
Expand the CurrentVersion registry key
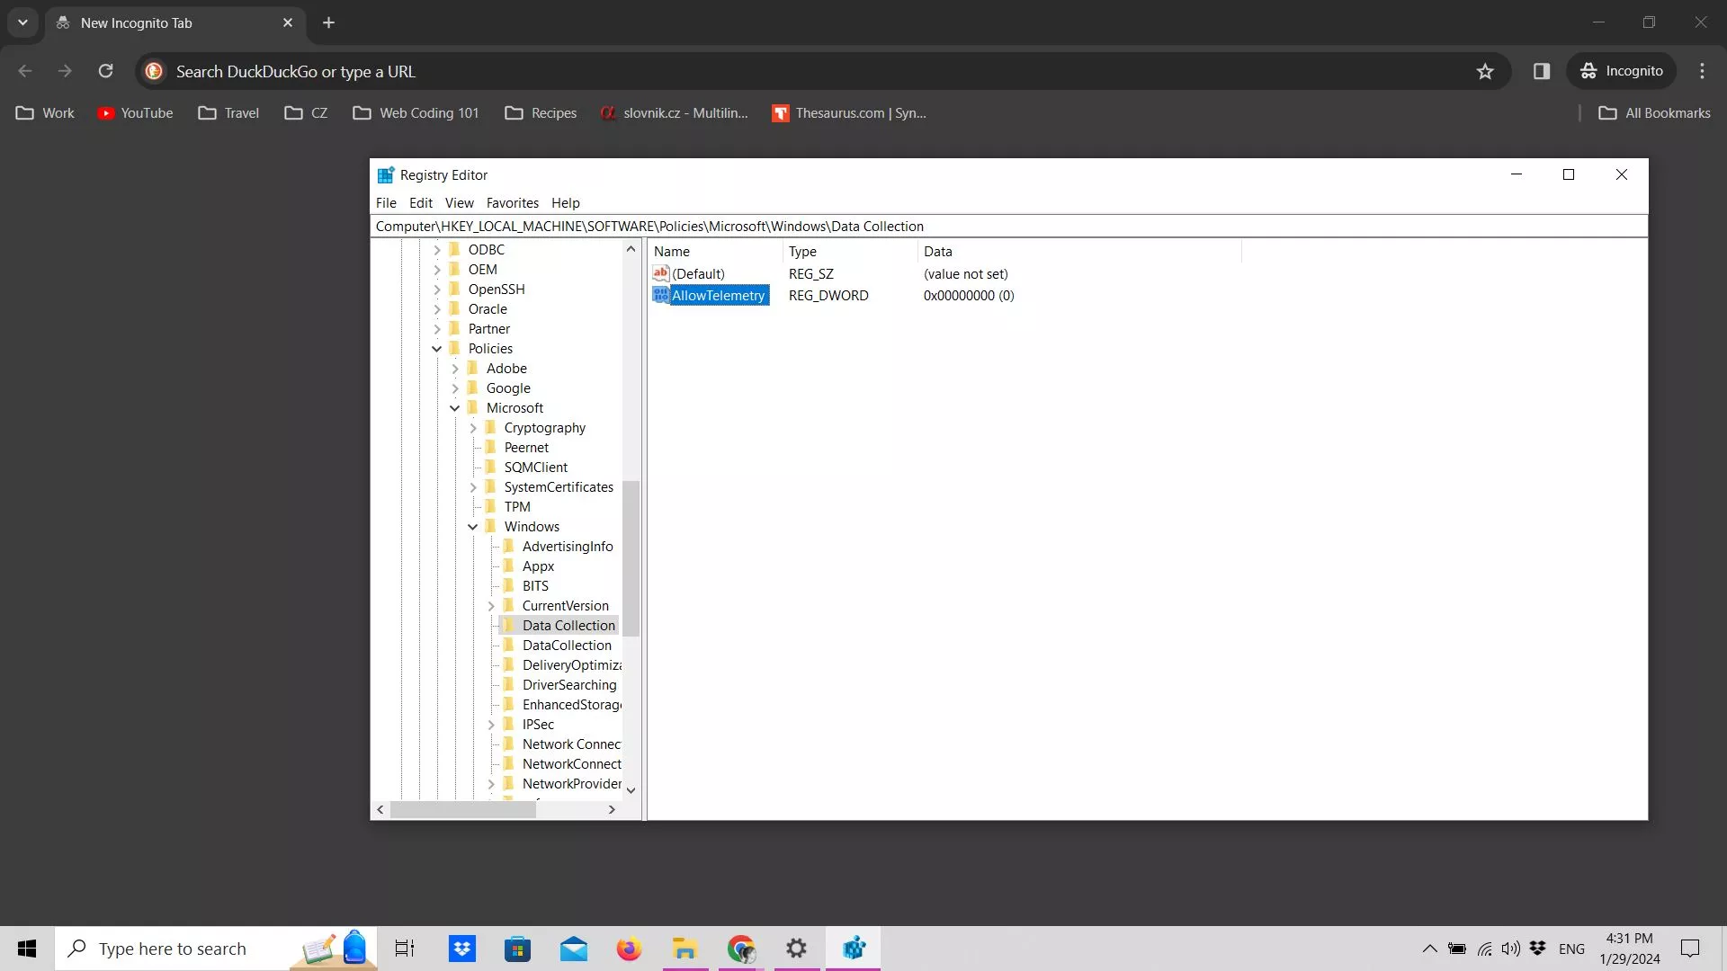491,606
